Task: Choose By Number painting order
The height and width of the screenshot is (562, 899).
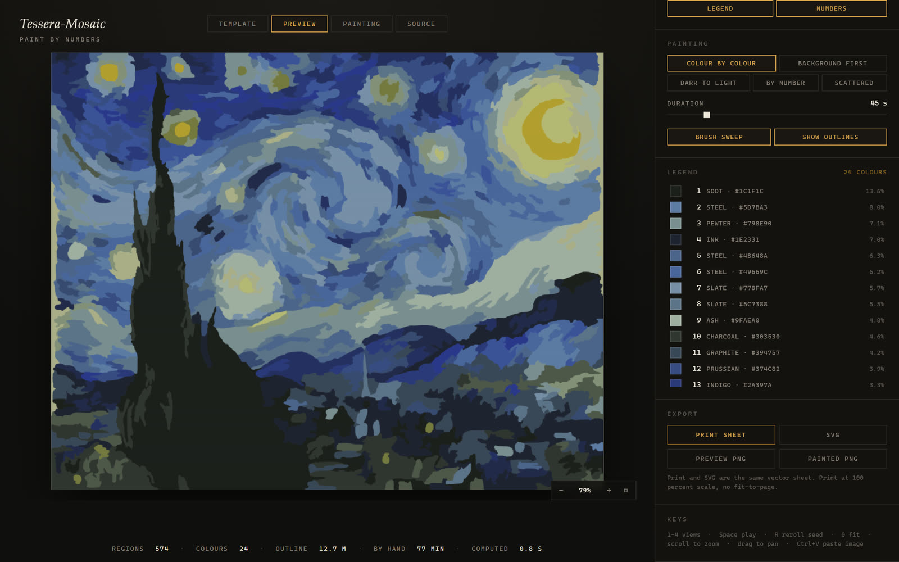Action: [x=786, y=83]
